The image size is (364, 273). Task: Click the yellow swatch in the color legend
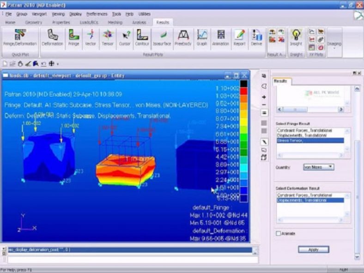tap(243, 122)
